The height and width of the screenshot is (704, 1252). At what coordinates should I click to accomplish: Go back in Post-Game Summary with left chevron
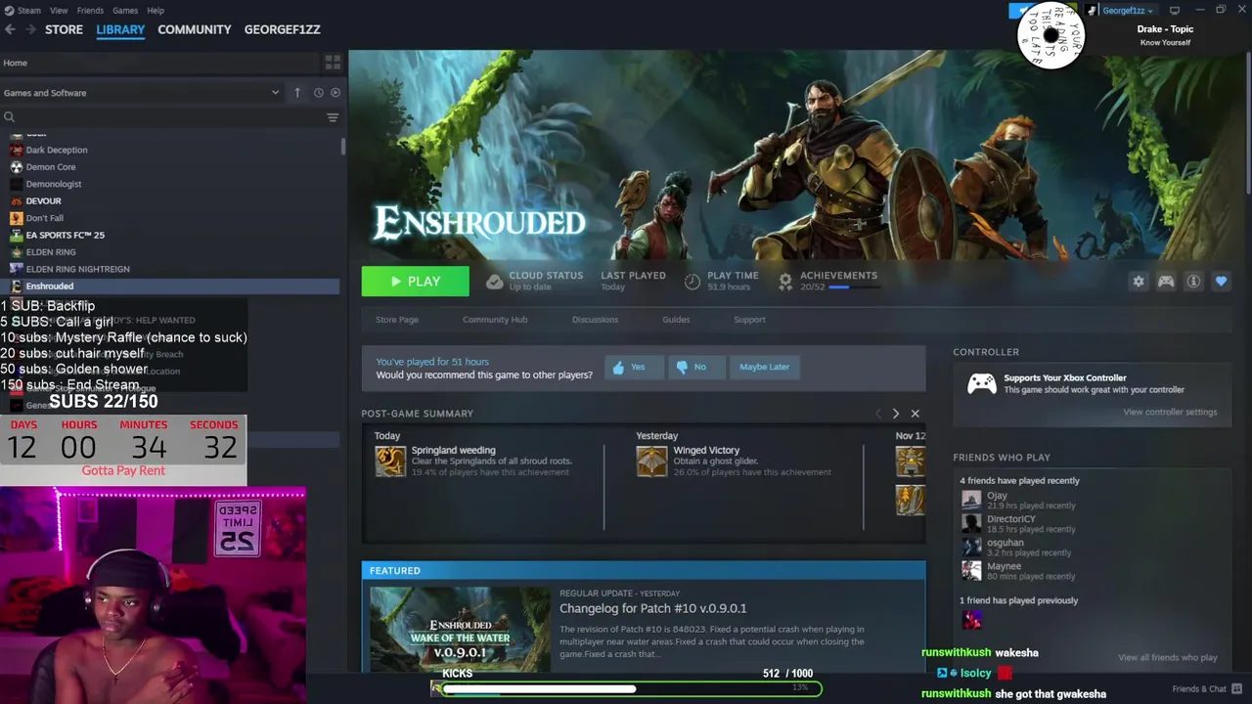point(877,414)
